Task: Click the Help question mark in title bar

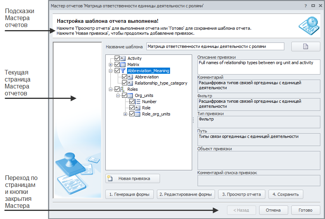Action: tap(306, 6)
